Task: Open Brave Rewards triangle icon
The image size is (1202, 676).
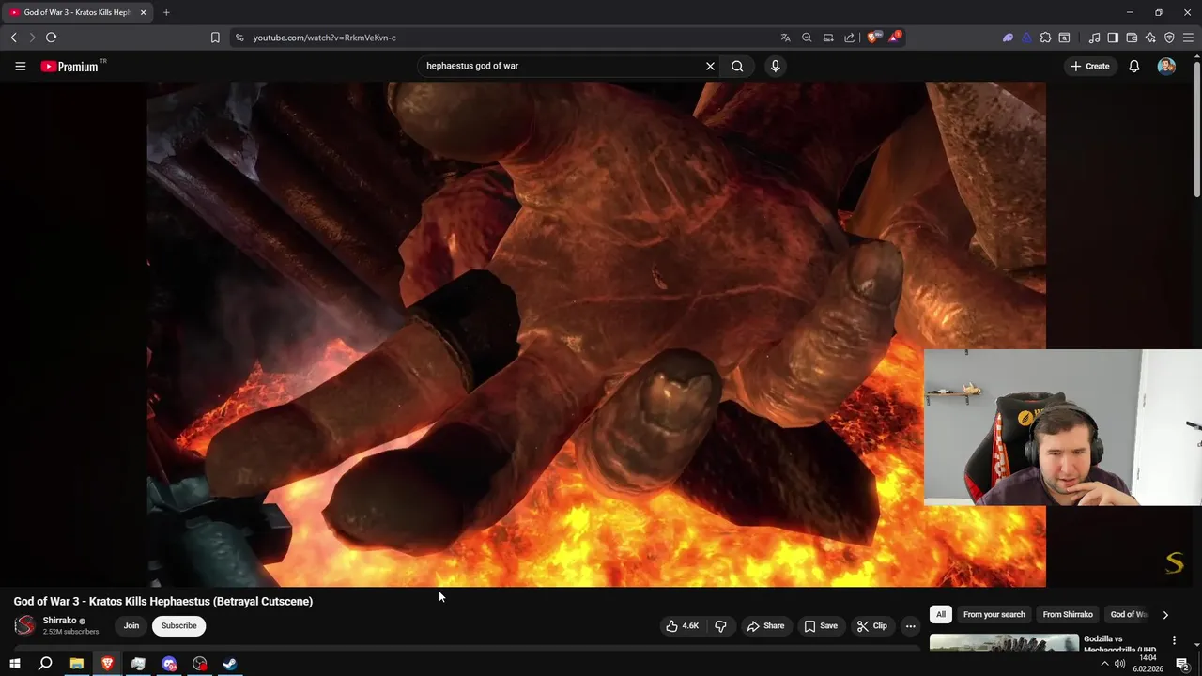Action: (894, 38)
